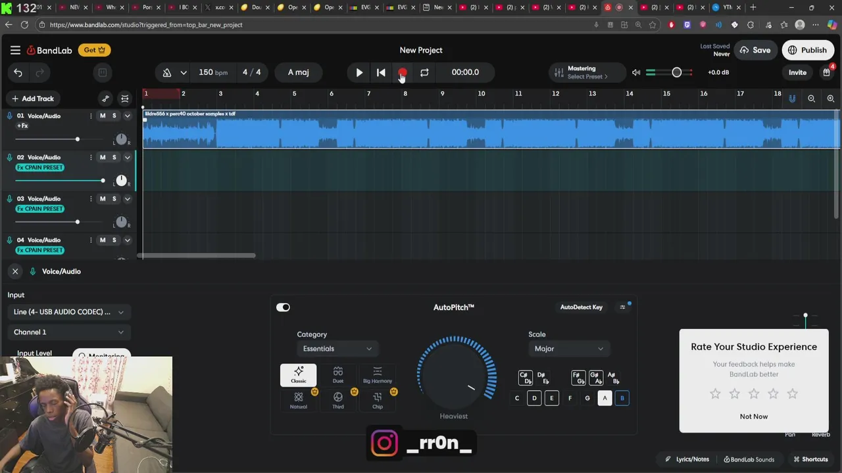Reload the browser page
This screenshot has height=473, width=842.
point(24,25)
